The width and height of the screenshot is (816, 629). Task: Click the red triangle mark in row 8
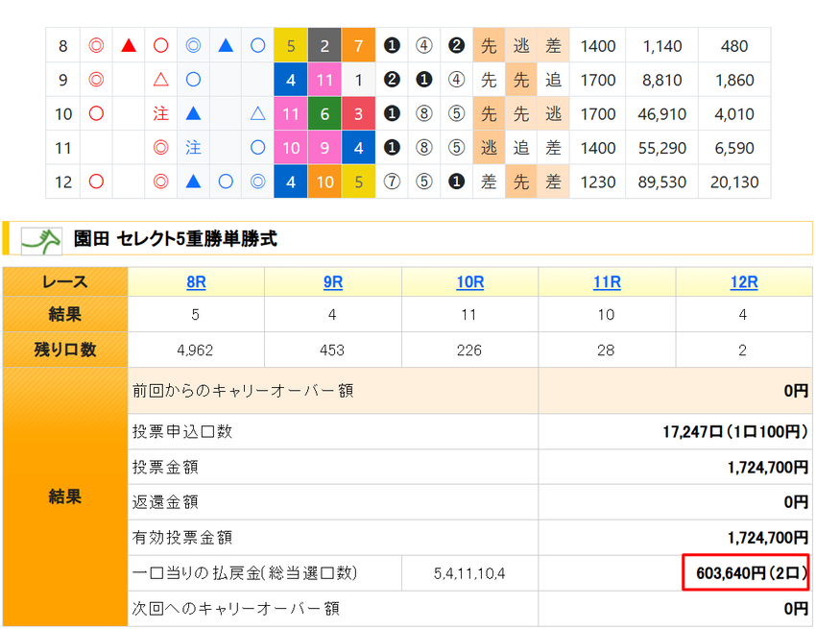click(129, 46)
